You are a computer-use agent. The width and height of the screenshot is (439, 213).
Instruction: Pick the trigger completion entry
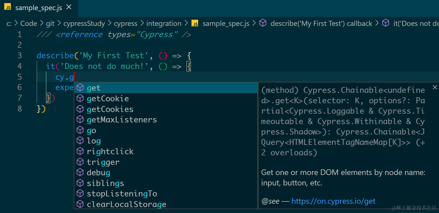click(103, 162)
